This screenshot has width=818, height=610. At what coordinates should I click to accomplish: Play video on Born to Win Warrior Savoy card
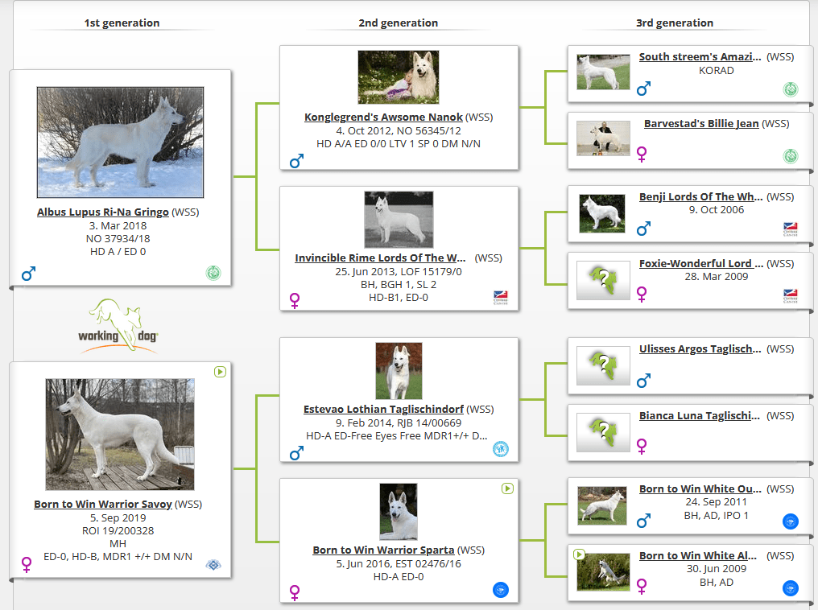pyautogui.click(x=220, y=372)
